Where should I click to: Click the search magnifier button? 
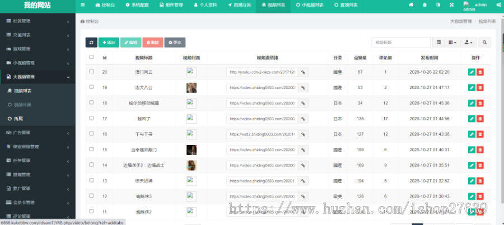pos(484,43)
